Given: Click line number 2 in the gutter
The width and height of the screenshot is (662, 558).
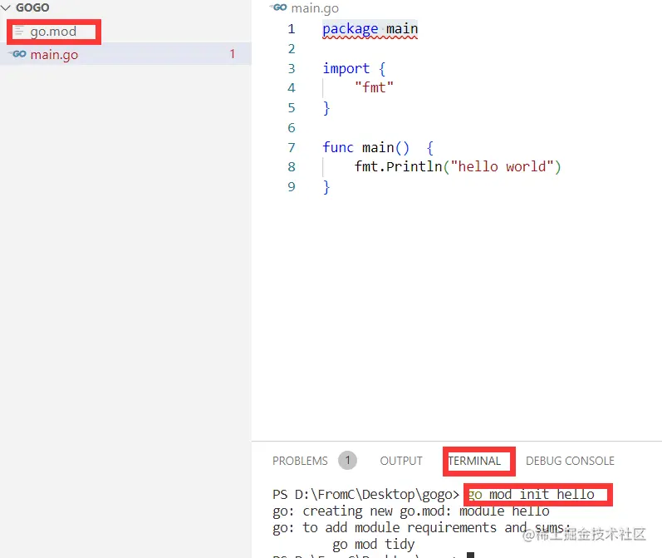Looking at the screenshot, I should [x=292, y=49].
